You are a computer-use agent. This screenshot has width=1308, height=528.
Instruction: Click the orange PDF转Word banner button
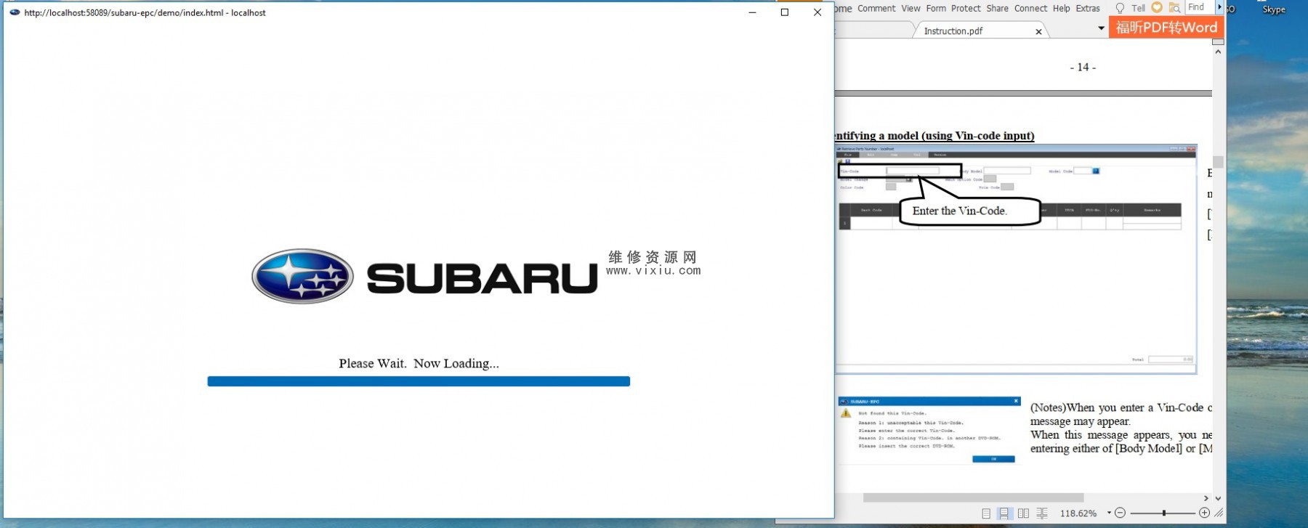[x=1166, y=28]
